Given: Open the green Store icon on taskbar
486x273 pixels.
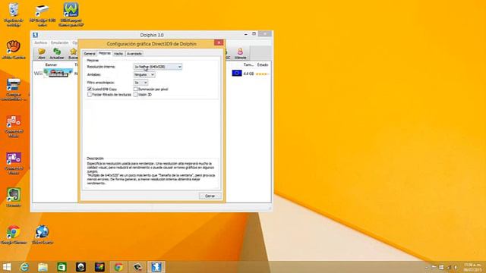Looking at the screenshot, I should pyautogui.click(x=62, y=267).
